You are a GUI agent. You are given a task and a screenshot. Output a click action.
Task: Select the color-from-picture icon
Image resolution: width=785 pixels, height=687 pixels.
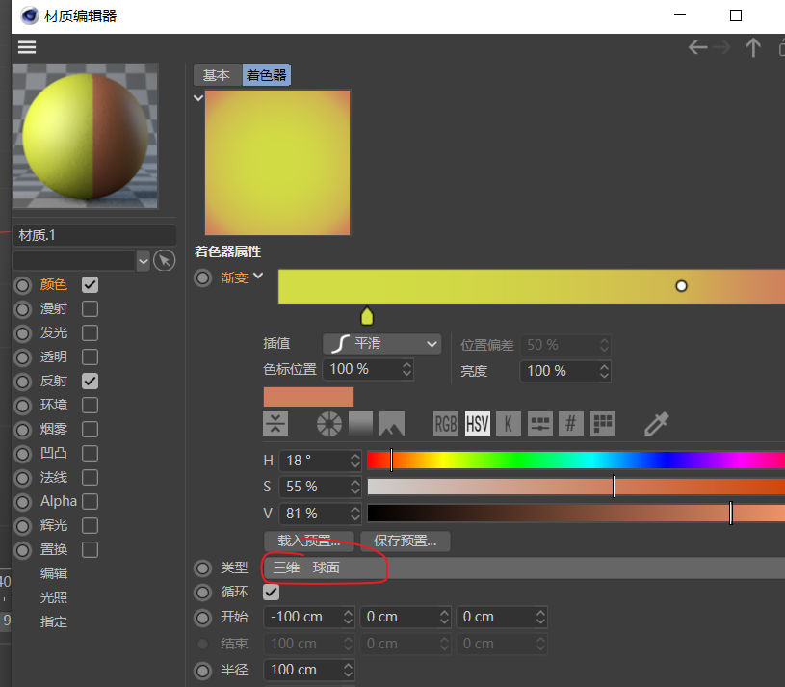pos(391,423)
